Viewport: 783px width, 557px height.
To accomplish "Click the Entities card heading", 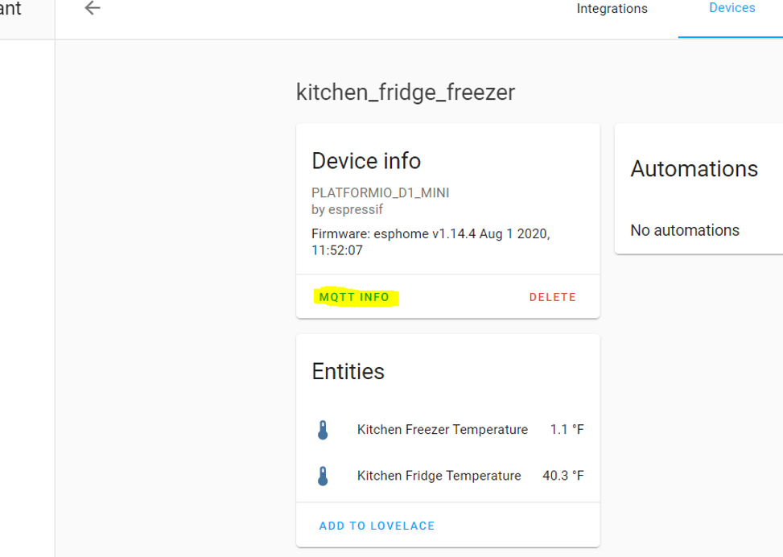I will 348,372.
